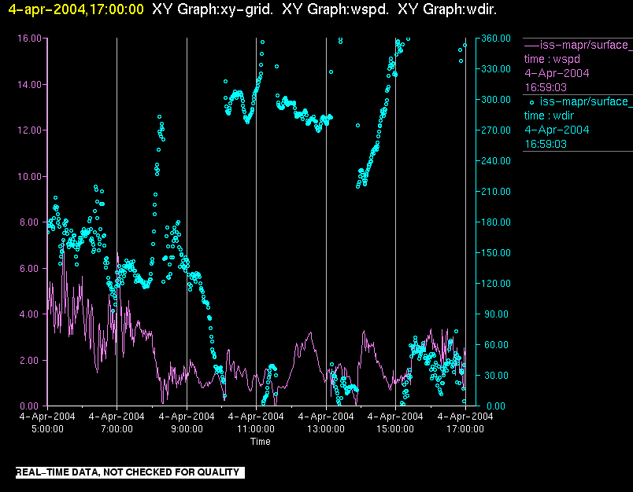Click the 7:00:00 time axis label
This screenshot has width=633, height=492.
[x=117, y=429]
